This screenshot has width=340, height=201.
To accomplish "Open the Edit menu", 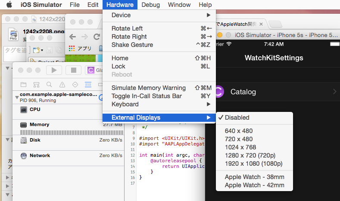I will click(93, 5).
